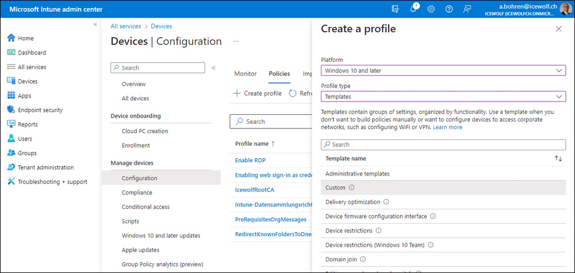Collapse the Devices submenu pane chevron
The image size is (575, 273).
[213, 68]
